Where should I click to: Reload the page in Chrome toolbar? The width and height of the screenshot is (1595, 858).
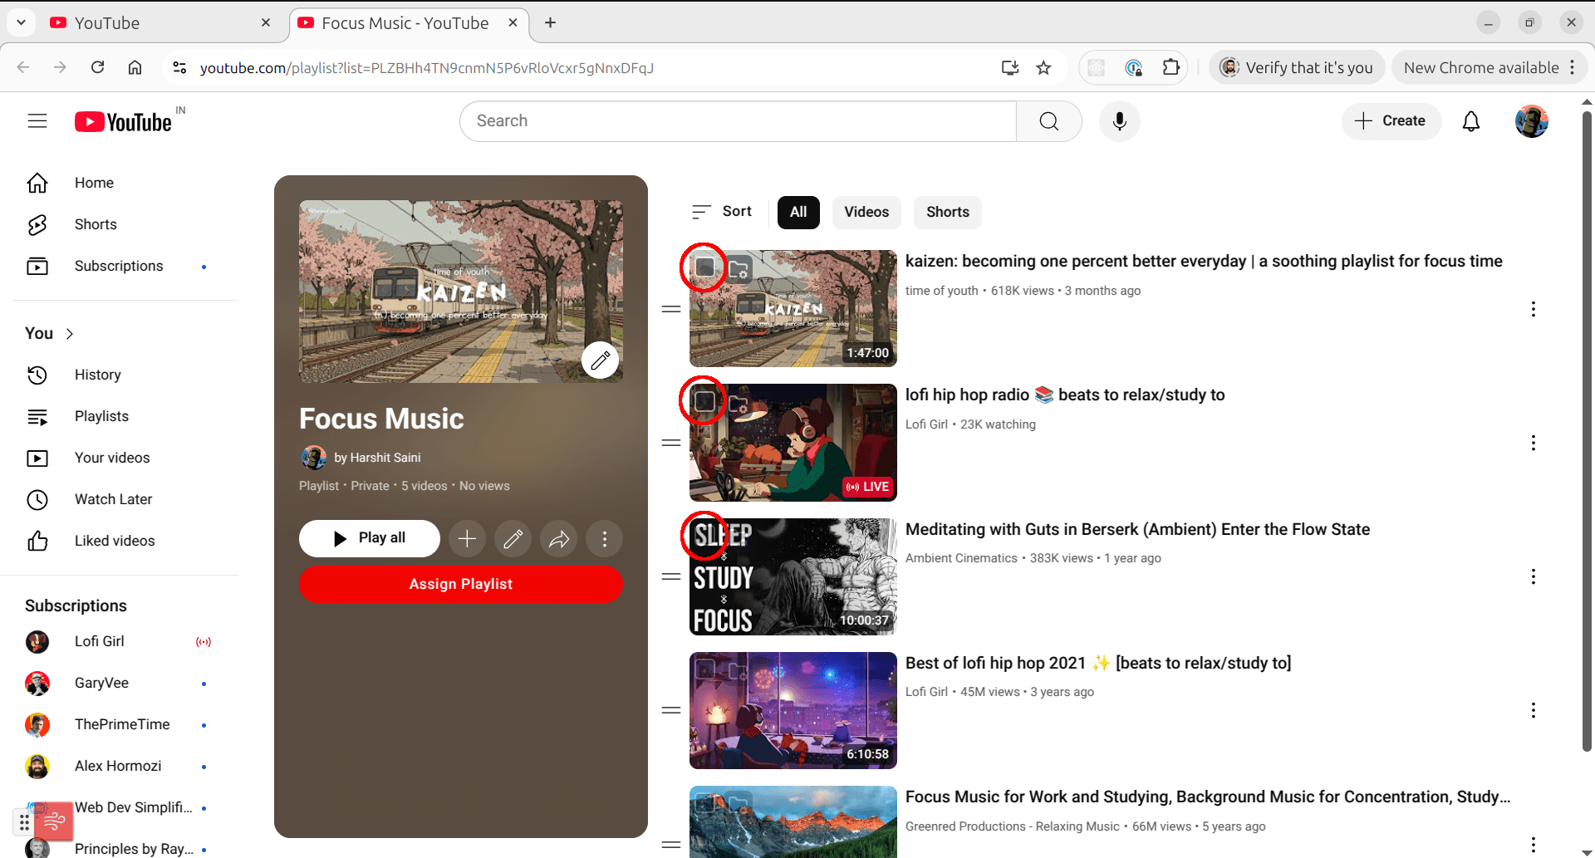click(97, 67)
